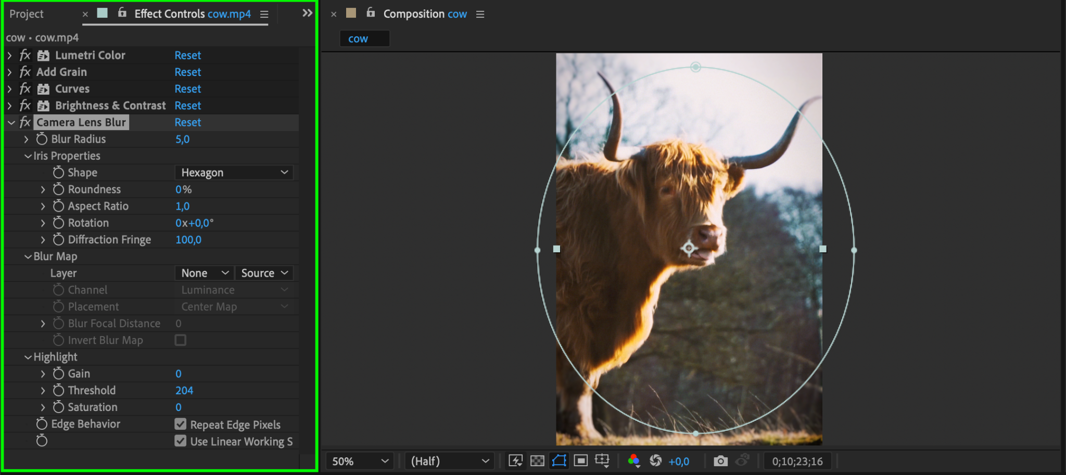Open the show channel color icon
1066x475 pixels.
point(633,461)
